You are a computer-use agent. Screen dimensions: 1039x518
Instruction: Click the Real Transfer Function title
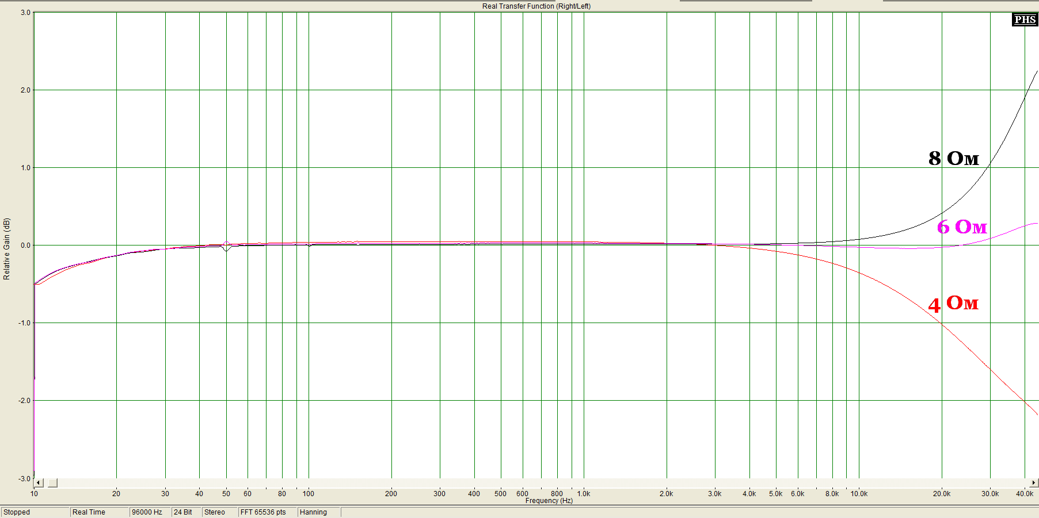tap(536, 6)
